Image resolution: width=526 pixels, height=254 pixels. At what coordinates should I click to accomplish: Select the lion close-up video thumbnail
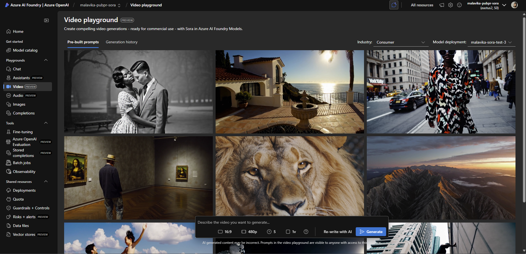coord(289,177)
